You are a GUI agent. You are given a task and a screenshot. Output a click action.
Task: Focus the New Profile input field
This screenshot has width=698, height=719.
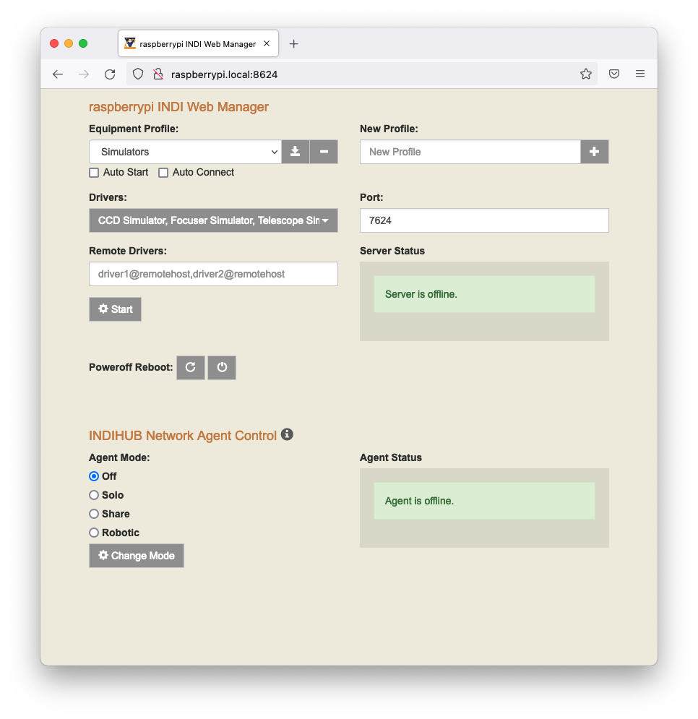[x=470, y=152]
